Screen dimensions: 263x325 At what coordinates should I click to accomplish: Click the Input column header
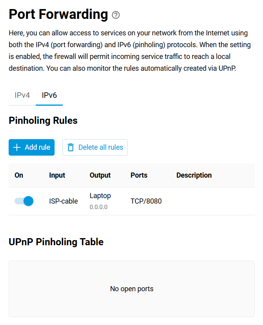click(57, 175)
